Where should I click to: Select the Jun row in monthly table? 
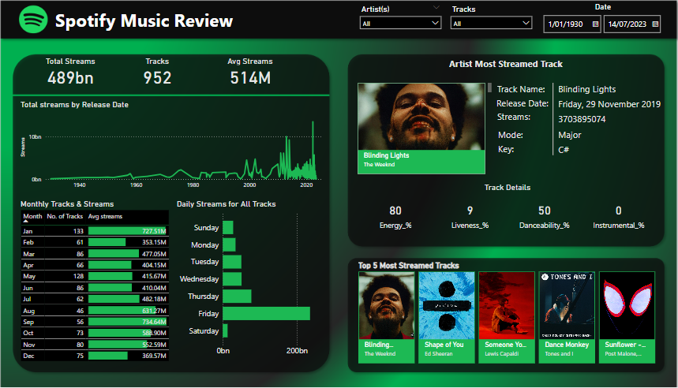point(95,288)
